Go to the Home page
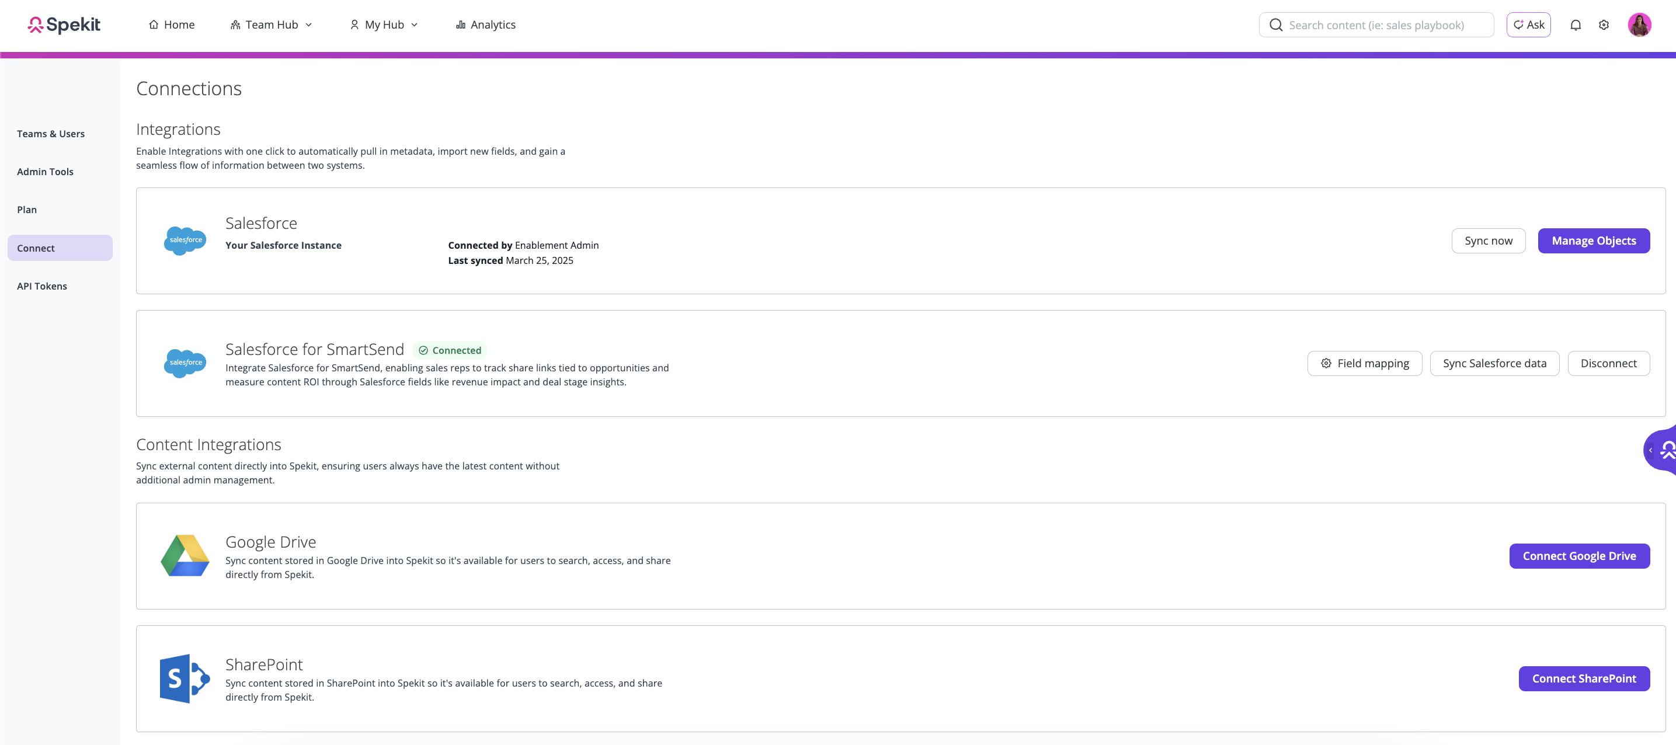 172,25
